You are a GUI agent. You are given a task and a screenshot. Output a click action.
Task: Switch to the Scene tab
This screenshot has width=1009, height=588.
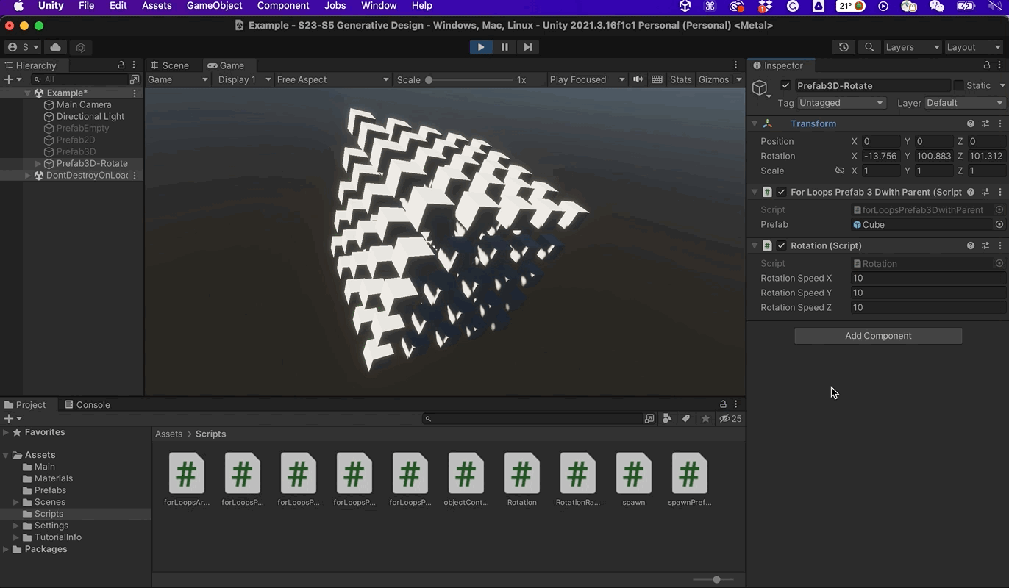coord(170,65)
